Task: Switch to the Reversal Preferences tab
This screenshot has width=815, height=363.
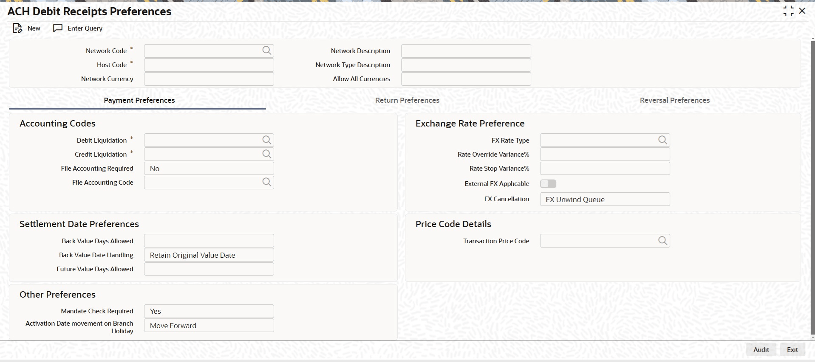Action: 674,101
